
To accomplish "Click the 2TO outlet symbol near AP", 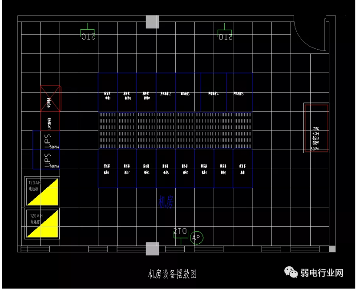I will point(180,233).
